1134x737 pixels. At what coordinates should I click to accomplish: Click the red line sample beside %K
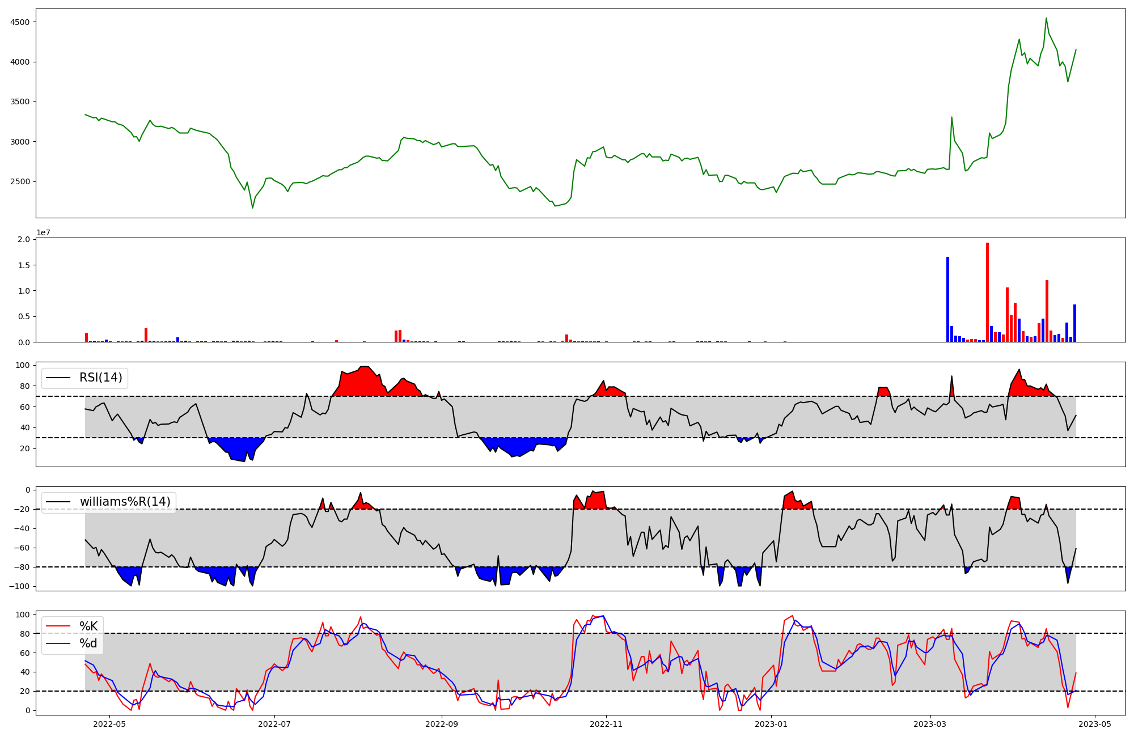(58, 626)
